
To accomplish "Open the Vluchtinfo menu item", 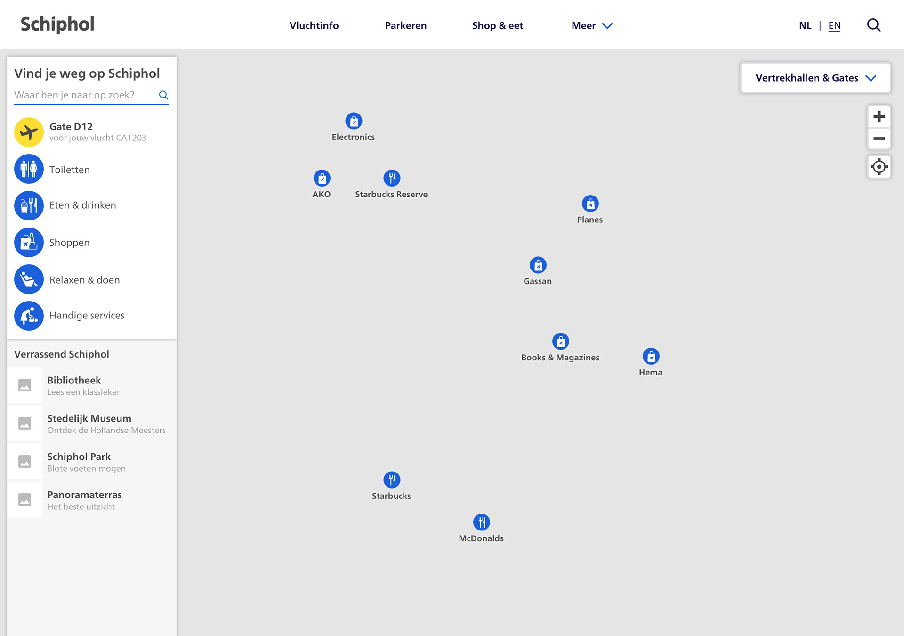I will pos(314,25).
